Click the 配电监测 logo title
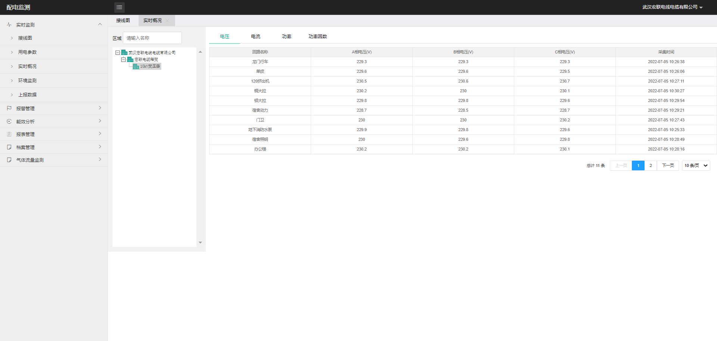Image resolution: width=717 pixels, height=341 pixels. [x=18, y=7]
